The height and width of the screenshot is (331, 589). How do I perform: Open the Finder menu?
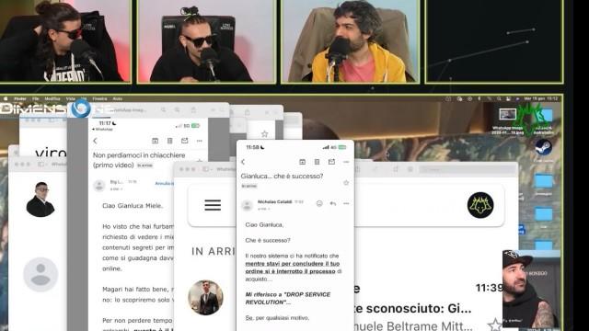click(x=20, y=98)
